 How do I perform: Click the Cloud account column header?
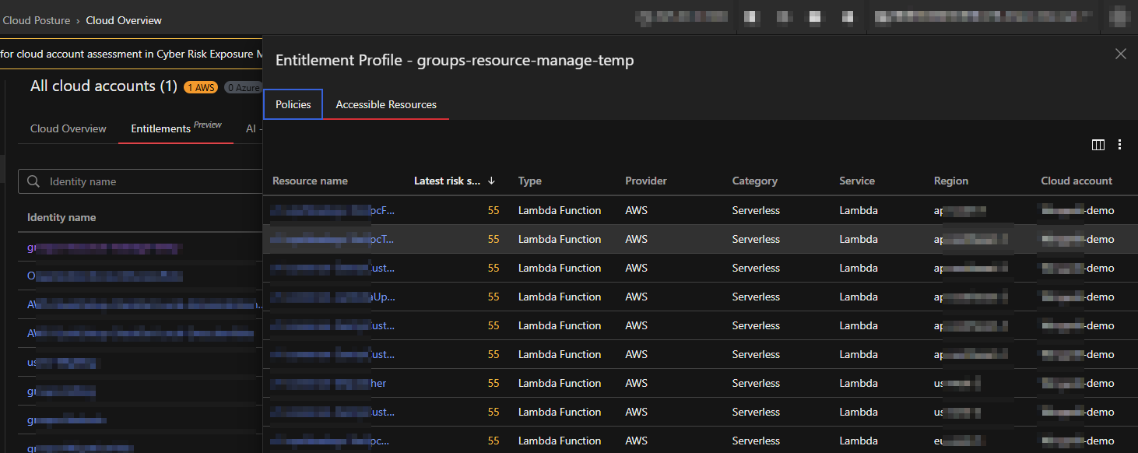(1076, 181)
